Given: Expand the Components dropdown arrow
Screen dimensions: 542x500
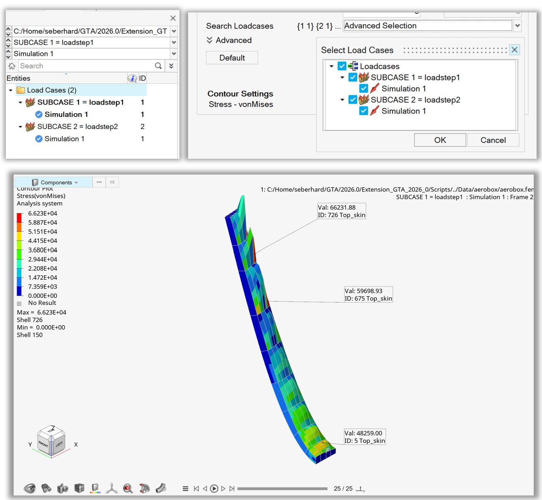Looking at the screenshot, I should click(x=77, y=182).
